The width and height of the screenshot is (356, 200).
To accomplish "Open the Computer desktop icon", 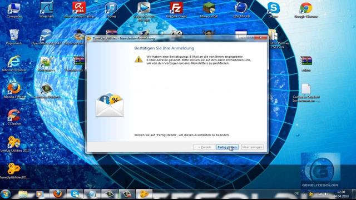I will [14, 10].
